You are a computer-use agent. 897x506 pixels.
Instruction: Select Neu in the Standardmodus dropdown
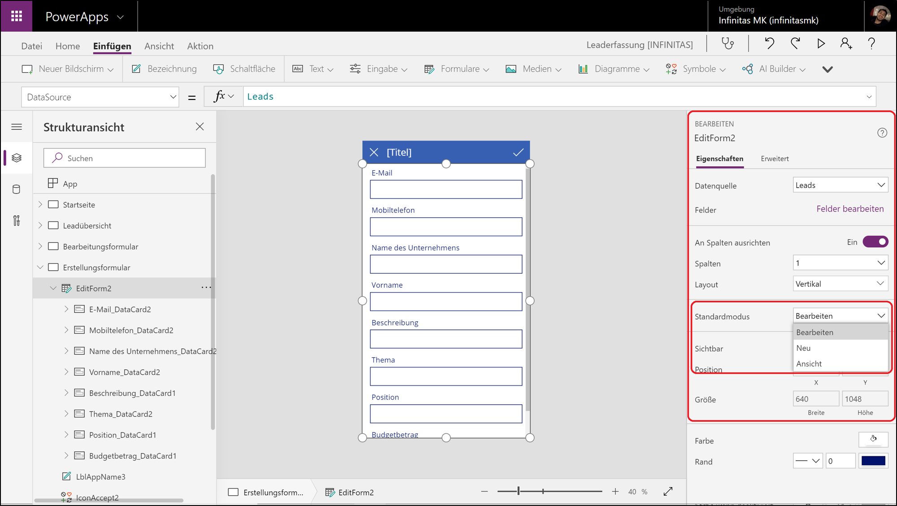pos(803,348)
